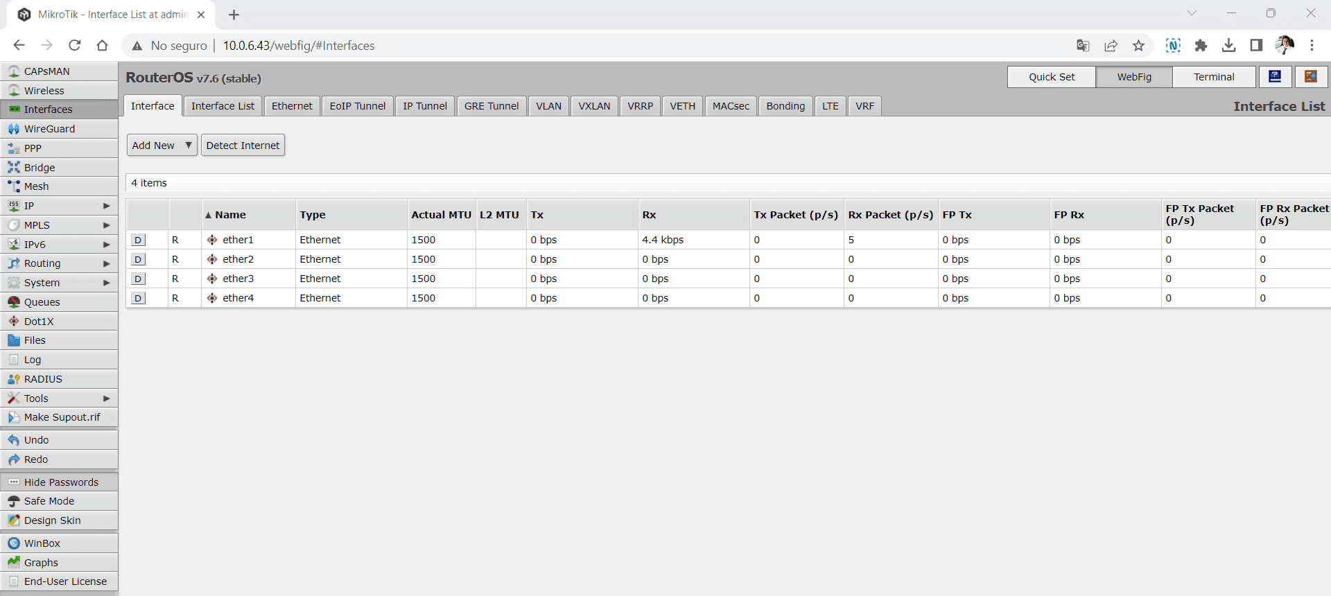Open Design Skin editor

(59, 520)
